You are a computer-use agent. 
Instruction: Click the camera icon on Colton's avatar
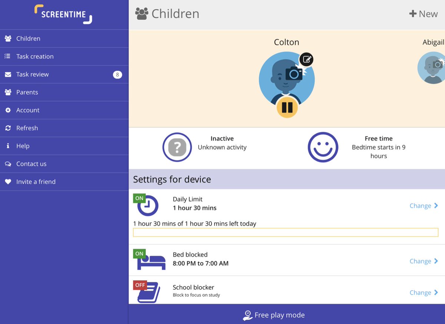click(294, 74)
